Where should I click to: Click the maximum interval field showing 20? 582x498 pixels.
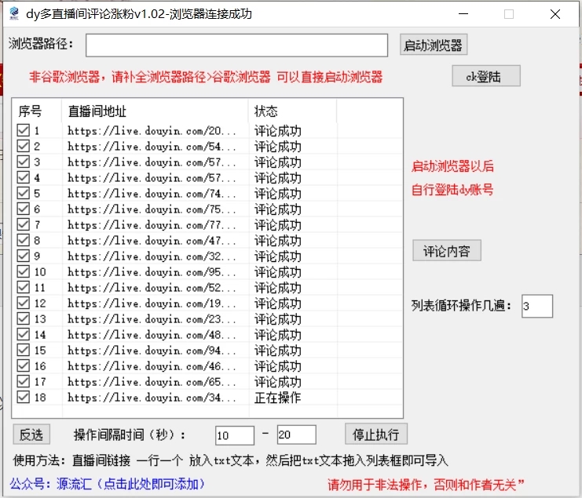point(296,435)
